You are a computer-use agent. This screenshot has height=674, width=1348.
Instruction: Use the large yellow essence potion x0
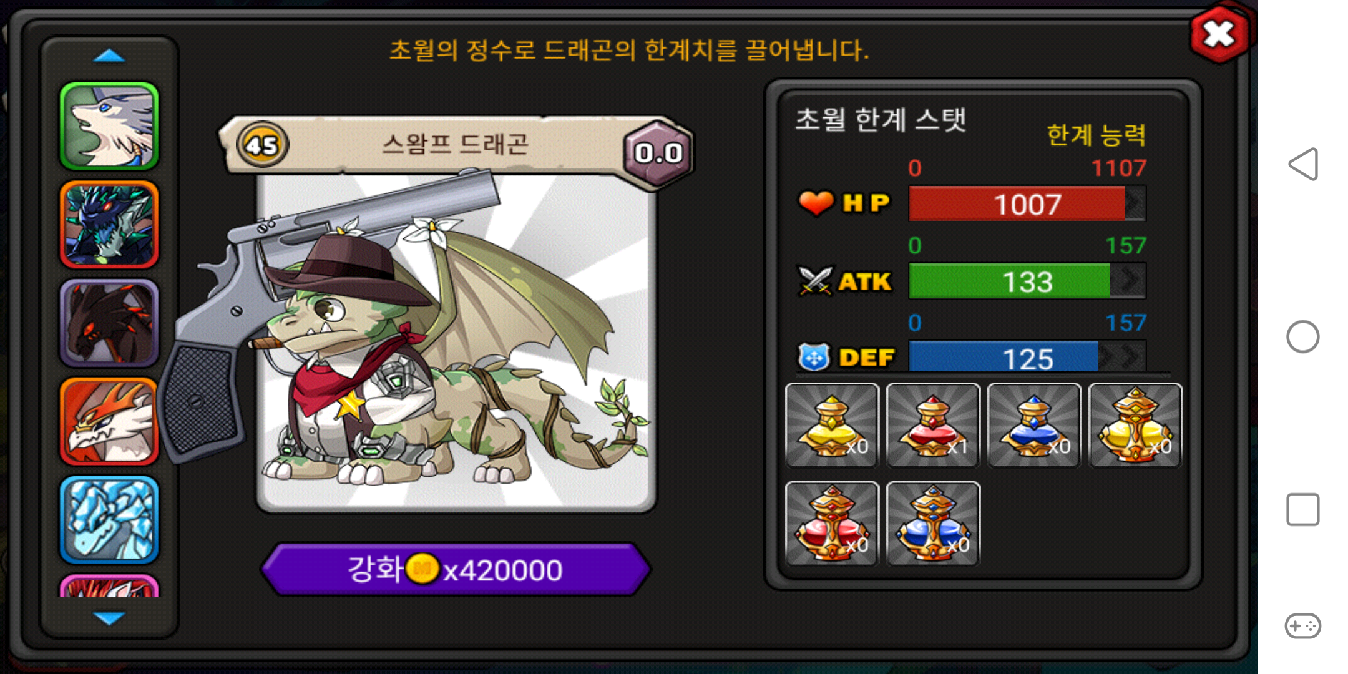(1135, 425)
